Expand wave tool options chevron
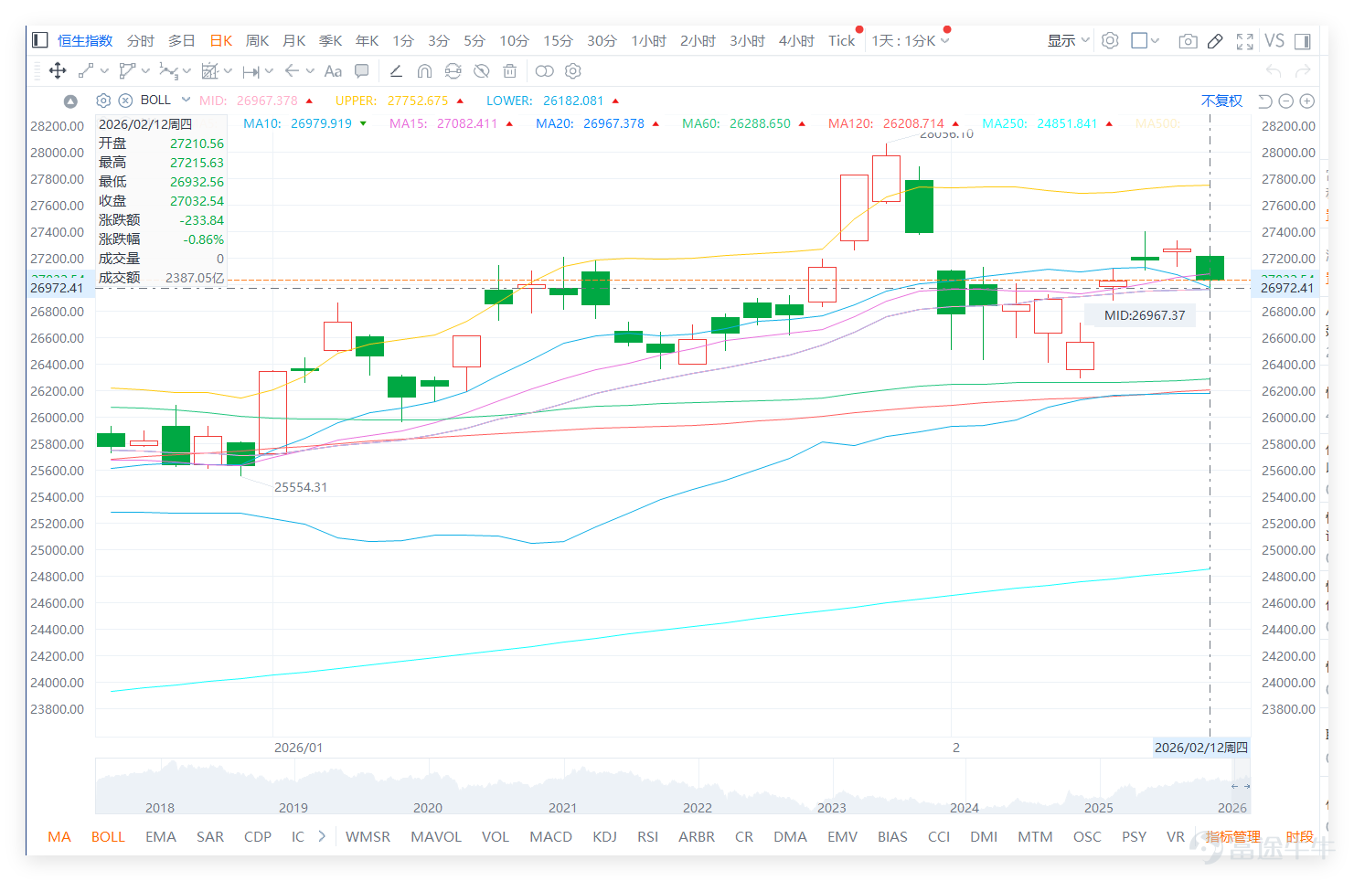This screenshot has height=881, width=1354. [187, 70]
